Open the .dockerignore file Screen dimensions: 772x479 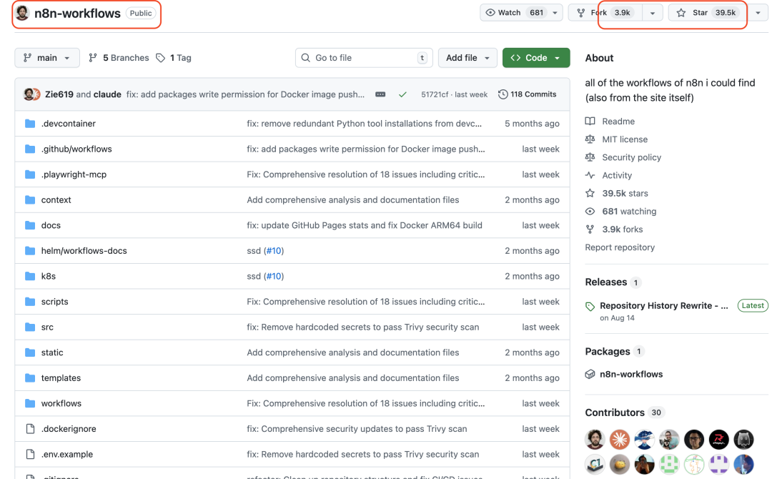click(69, 429)
